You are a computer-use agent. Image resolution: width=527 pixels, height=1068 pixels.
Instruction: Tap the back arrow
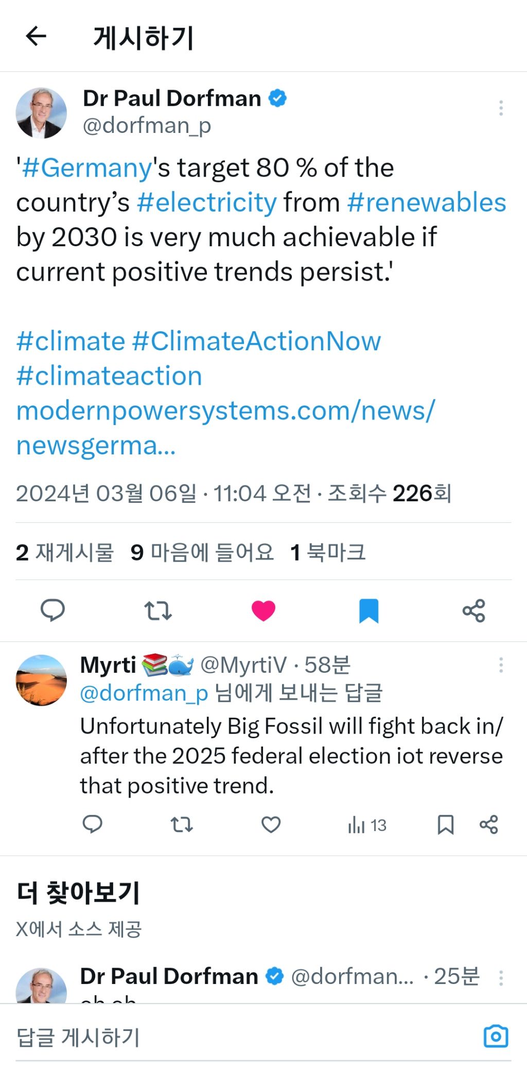36,37
